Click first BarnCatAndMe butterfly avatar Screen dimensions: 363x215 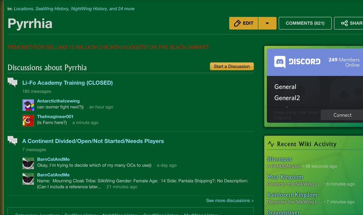click(28, 163)
